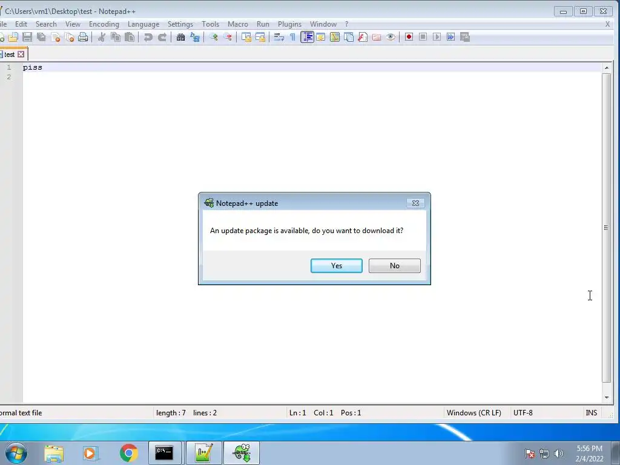Open a file with the Open toolbar icon

click(13, 37)
